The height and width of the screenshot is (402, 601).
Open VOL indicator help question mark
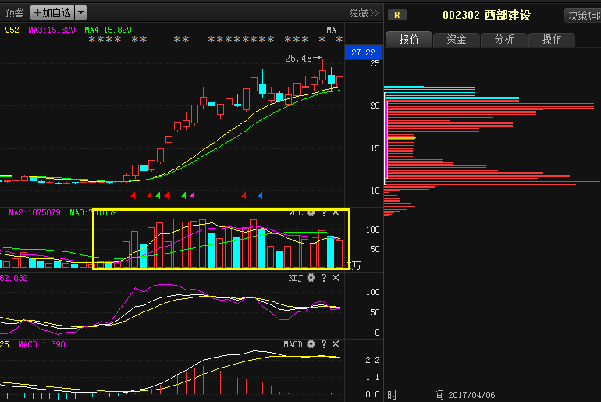324,212
